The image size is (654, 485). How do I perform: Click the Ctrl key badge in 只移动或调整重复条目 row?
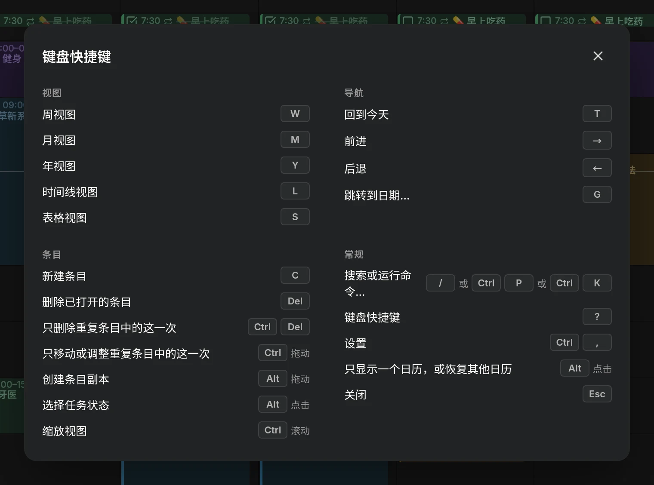pos(273,353)
